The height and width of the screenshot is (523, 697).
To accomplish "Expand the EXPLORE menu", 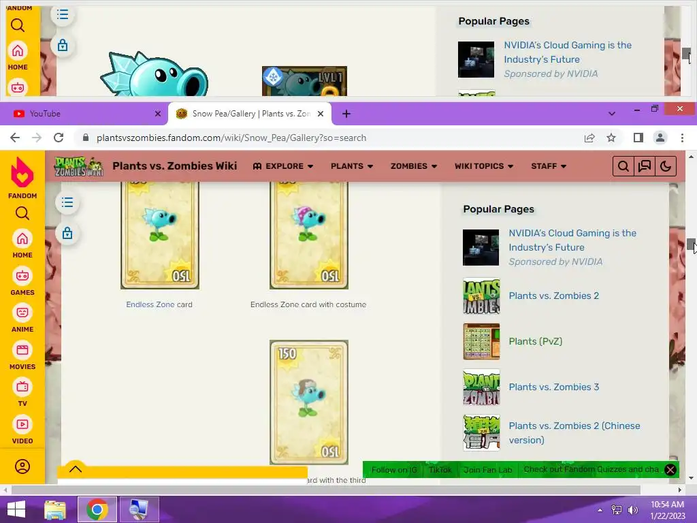I will click(283, 166).
